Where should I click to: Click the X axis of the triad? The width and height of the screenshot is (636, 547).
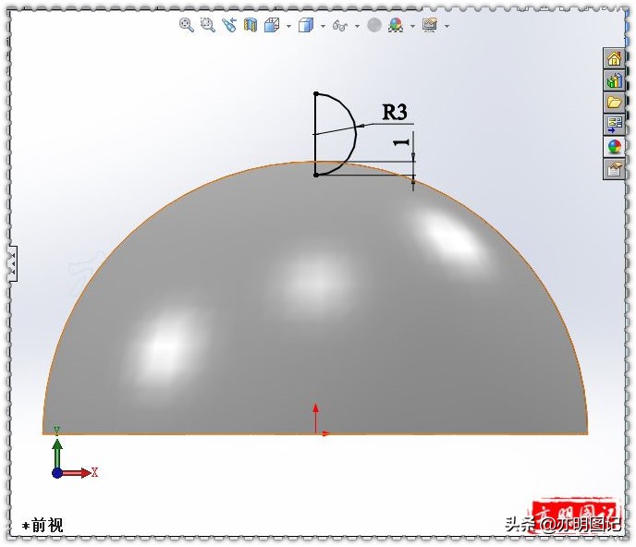pos(77,473)
